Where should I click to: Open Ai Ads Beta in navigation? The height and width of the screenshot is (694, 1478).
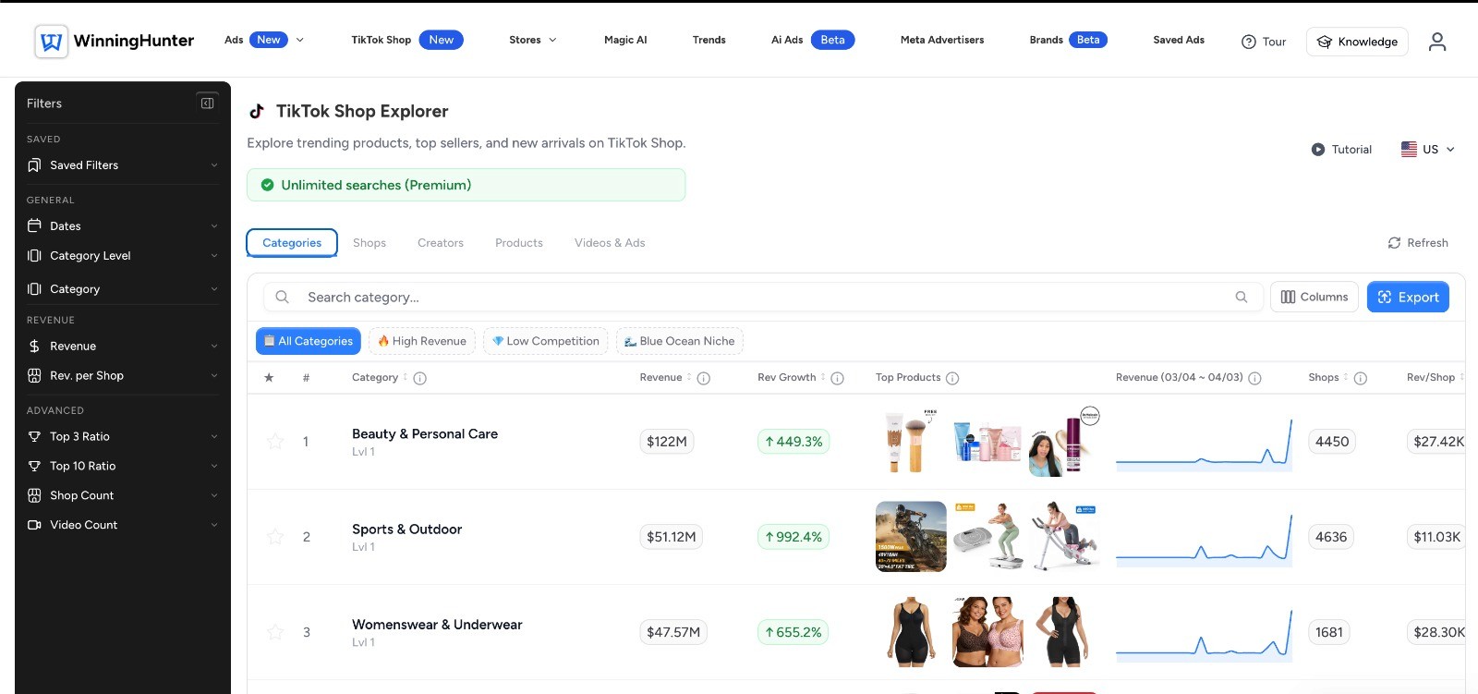click(813, 40)
